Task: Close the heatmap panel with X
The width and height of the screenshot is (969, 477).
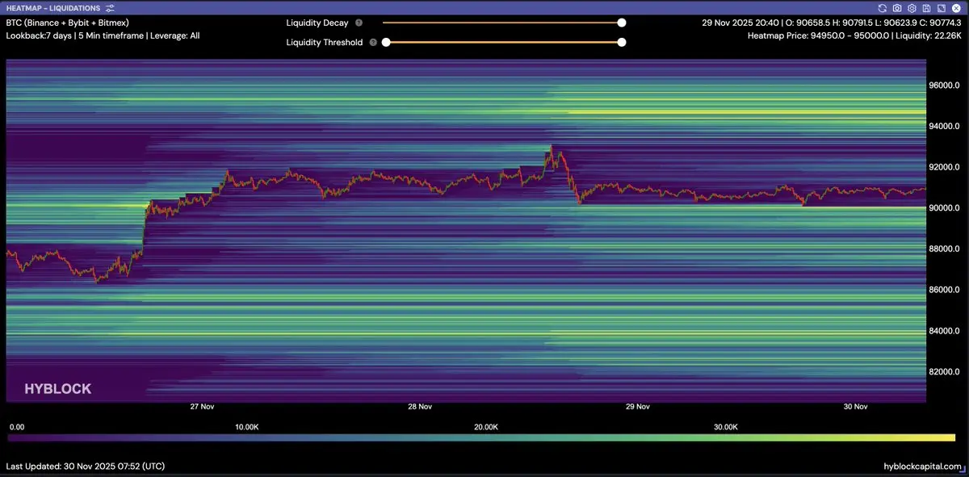Action: (x=956, y=8)
